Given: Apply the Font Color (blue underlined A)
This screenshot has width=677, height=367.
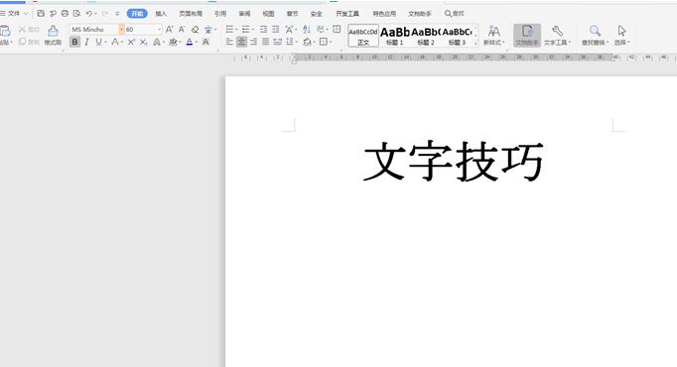Looking at the screenshot, I should tap(190, 42).
